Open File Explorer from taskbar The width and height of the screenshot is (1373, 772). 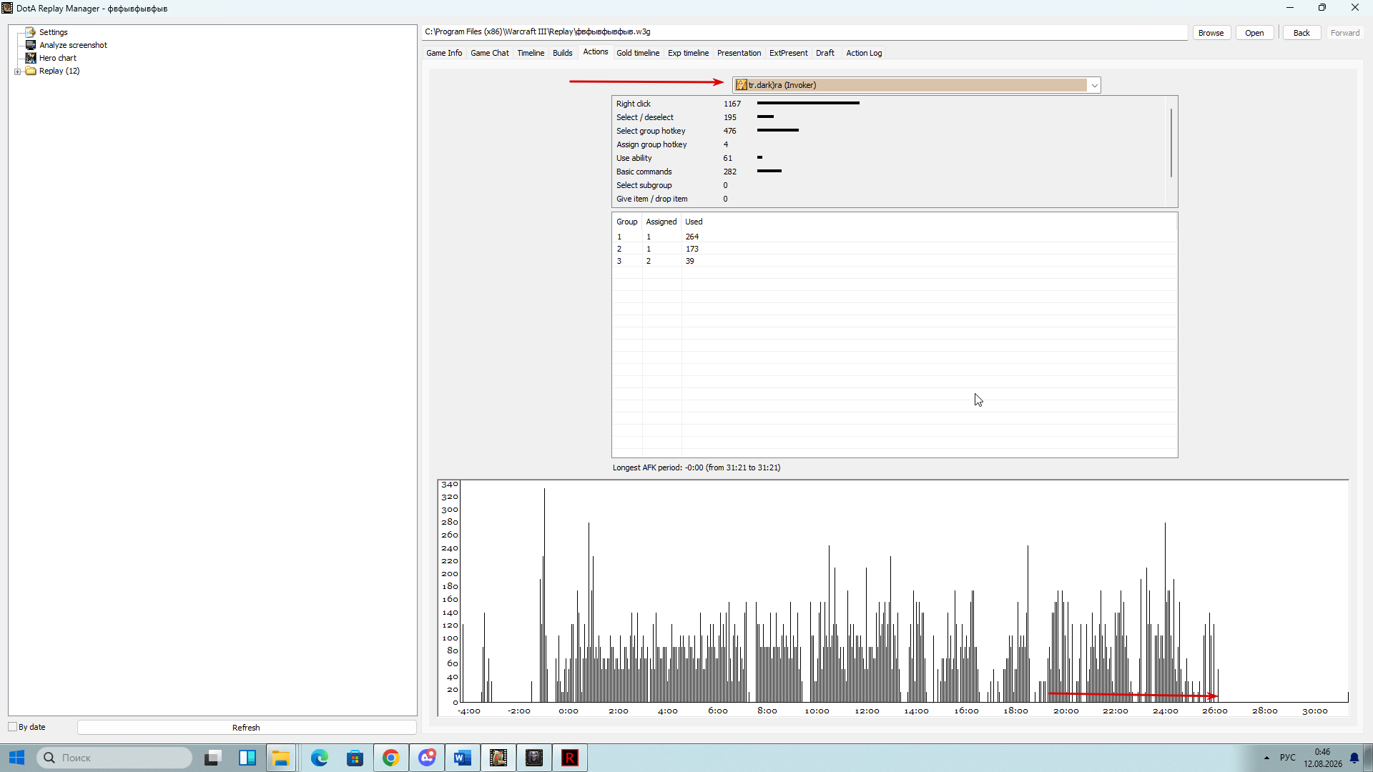(281, 758)
